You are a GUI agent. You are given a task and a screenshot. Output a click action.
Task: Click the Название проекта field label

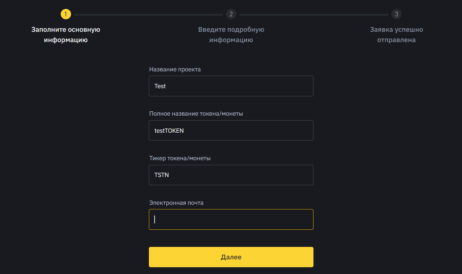pos(175,69)
